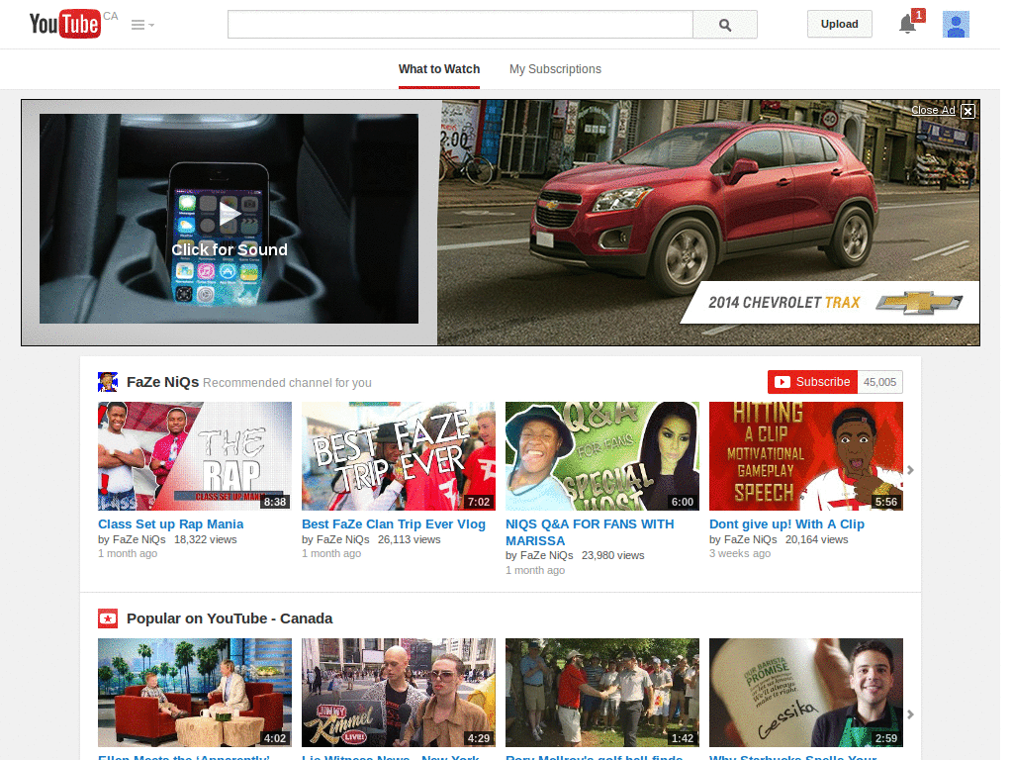Image resolution: width=1013 pixels, height=760 pixels.
Task: Open the Ellen show video thumbnail
Action: (195, 693)
